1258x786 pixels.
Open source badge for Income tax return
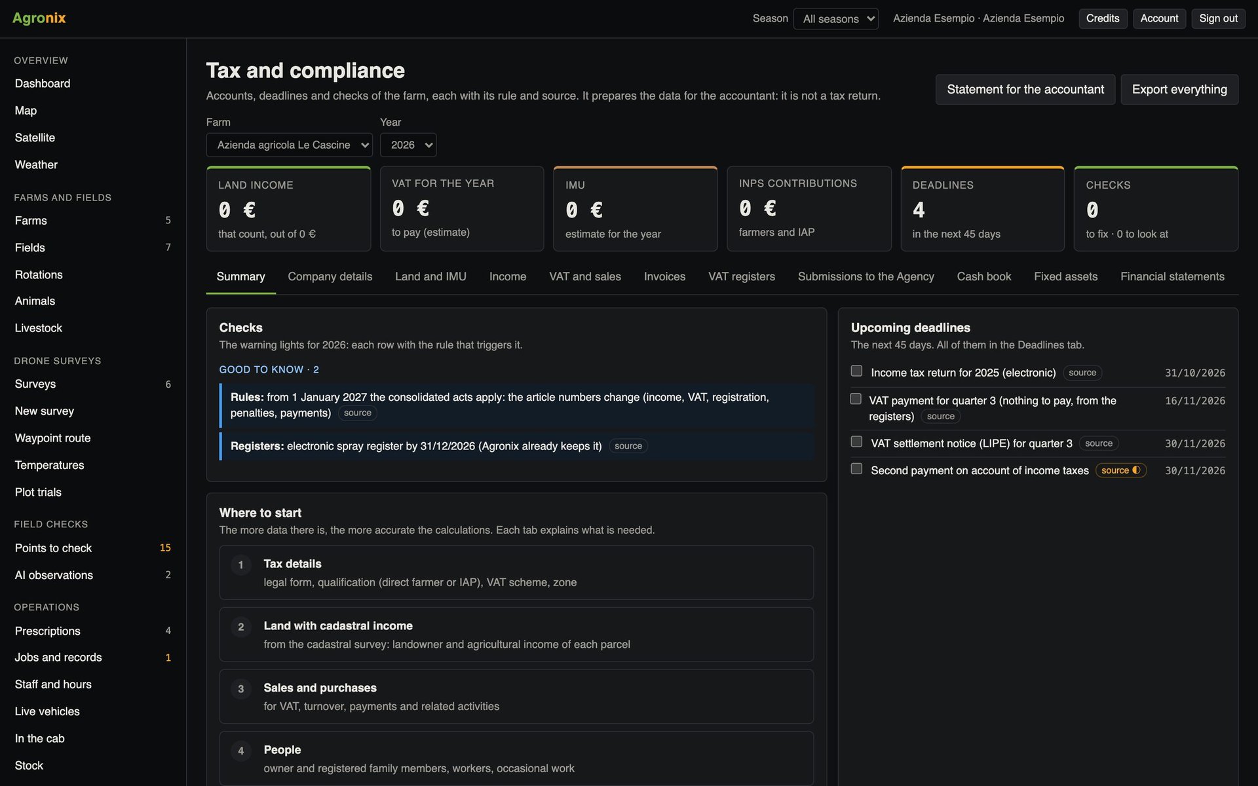coord(1082,373)
